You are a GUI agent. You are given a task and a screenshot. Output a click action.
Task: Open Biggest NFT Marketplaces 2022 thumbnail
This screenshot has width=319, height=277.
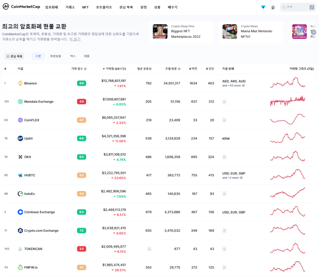click(160, 32)
